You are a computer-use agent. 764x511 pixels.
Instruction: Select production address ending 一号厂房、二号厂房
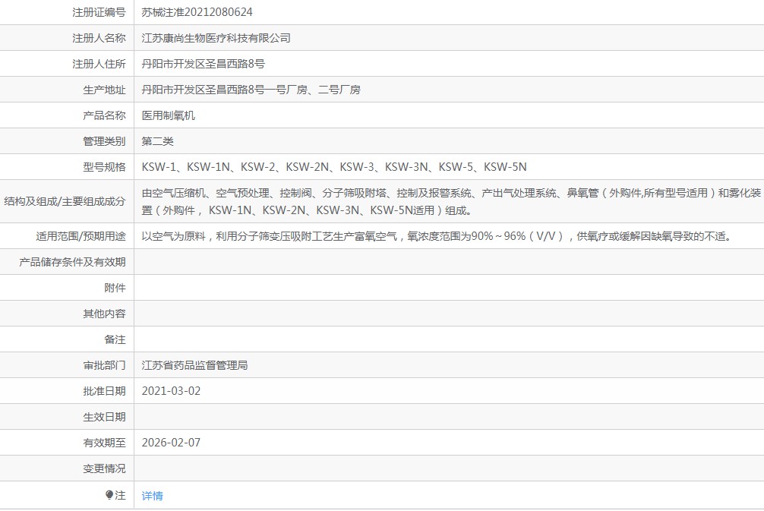(251, 90)
